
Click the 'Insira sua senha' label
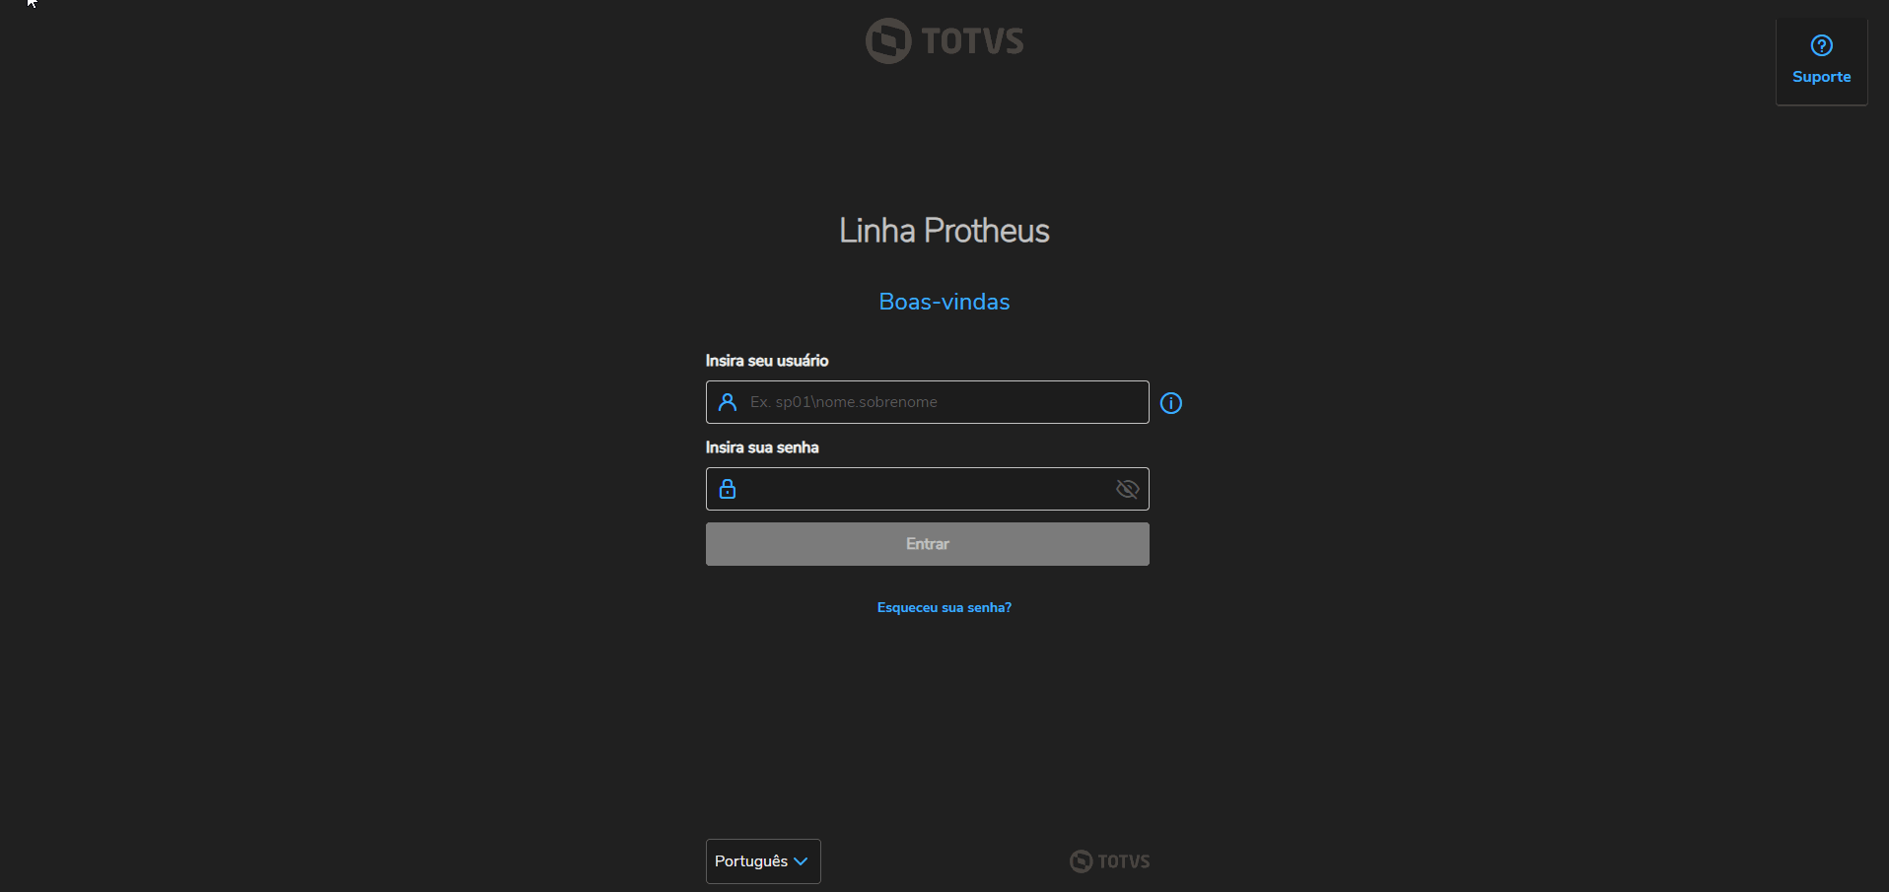761,447
